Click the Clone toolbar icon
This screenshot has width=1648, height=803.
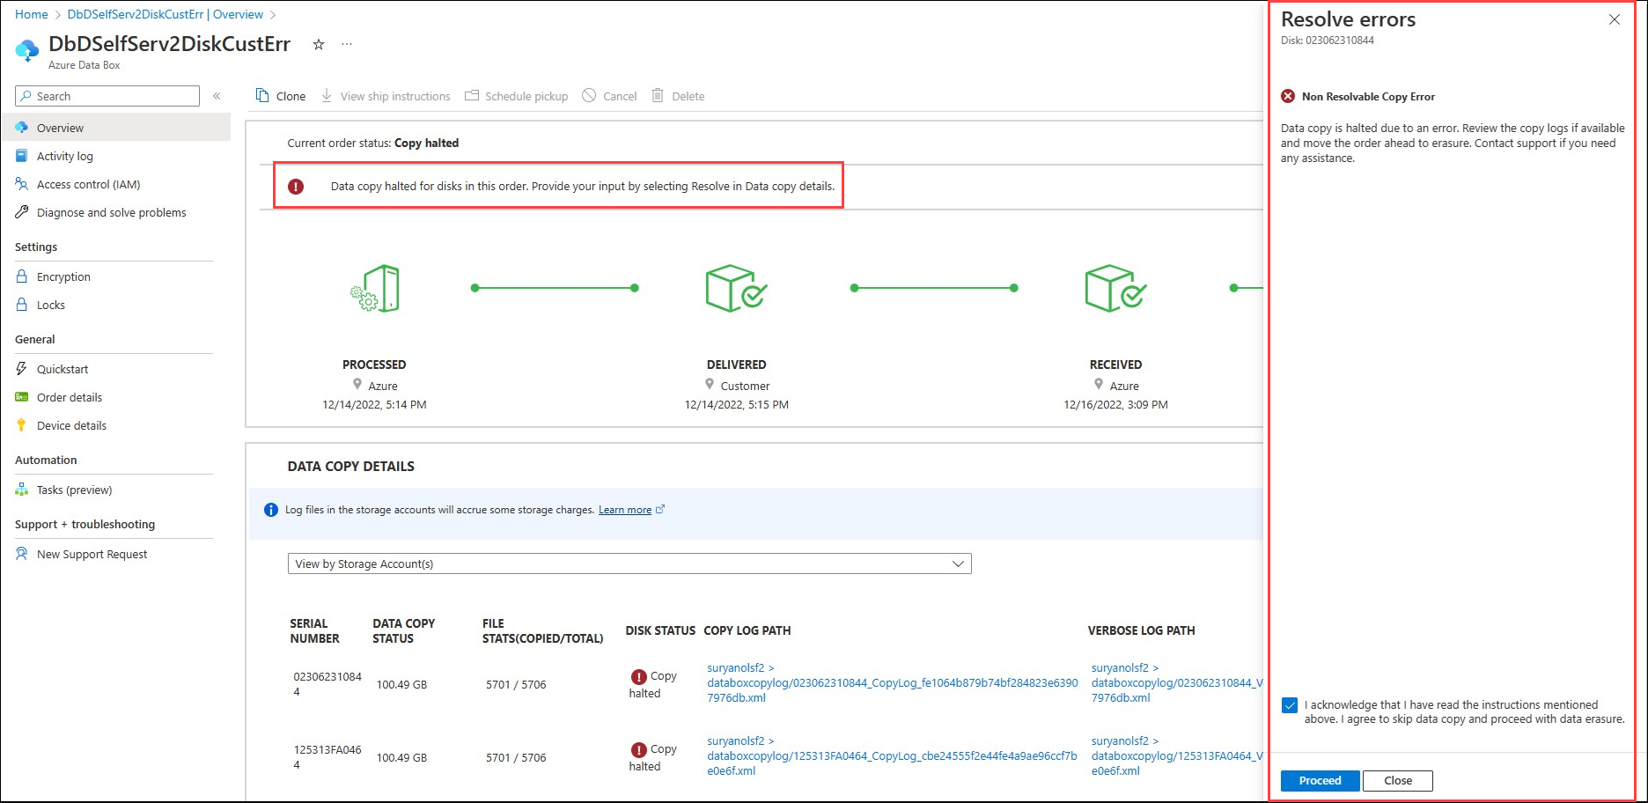pos(262,96)
